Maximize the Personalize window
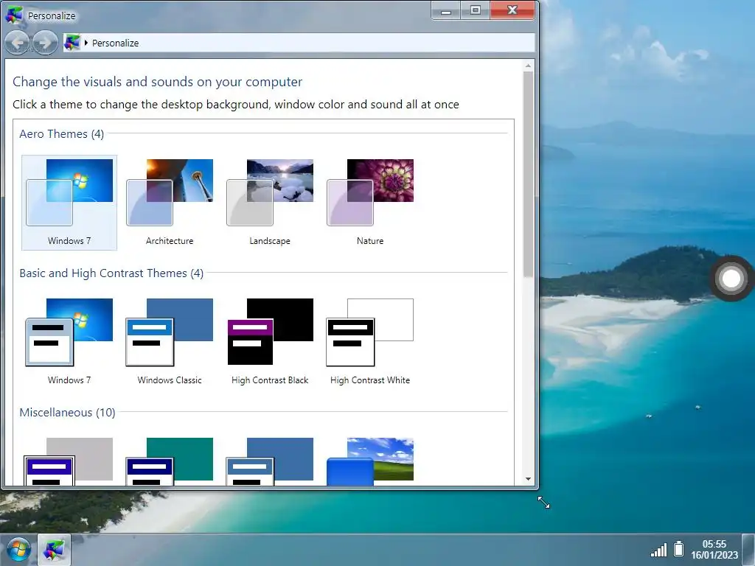 (476, 10)
